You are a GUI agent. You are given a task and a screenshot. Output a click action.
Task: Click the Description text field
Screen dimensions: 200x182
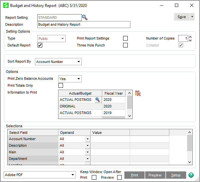(x=84, y=24)
